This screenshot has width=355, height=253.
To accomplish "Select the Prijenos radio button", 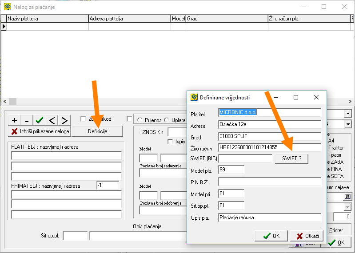I will 140,120.
